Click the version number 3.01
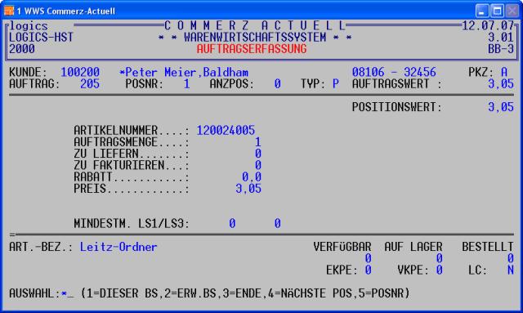 click(501, 38)
